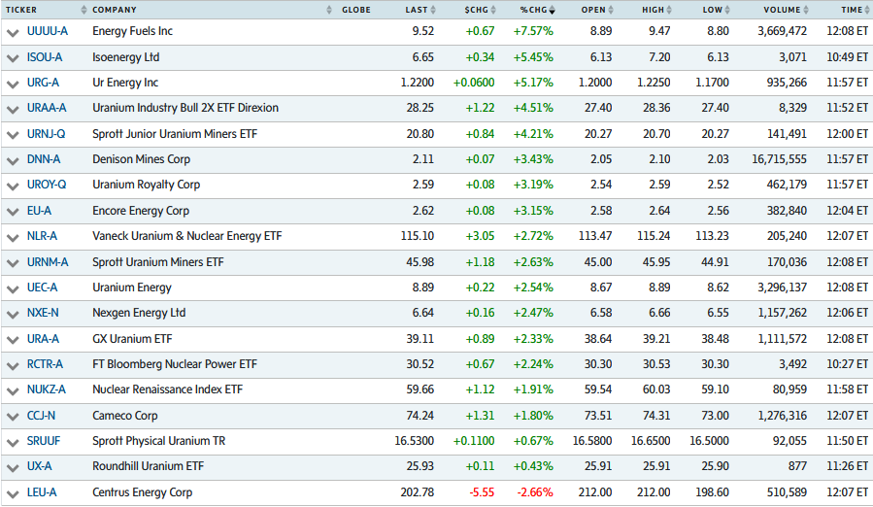873x507 pixels.
Task: Select Nuclear Renaissance Index ETF name
Action: tap(168, 389)
